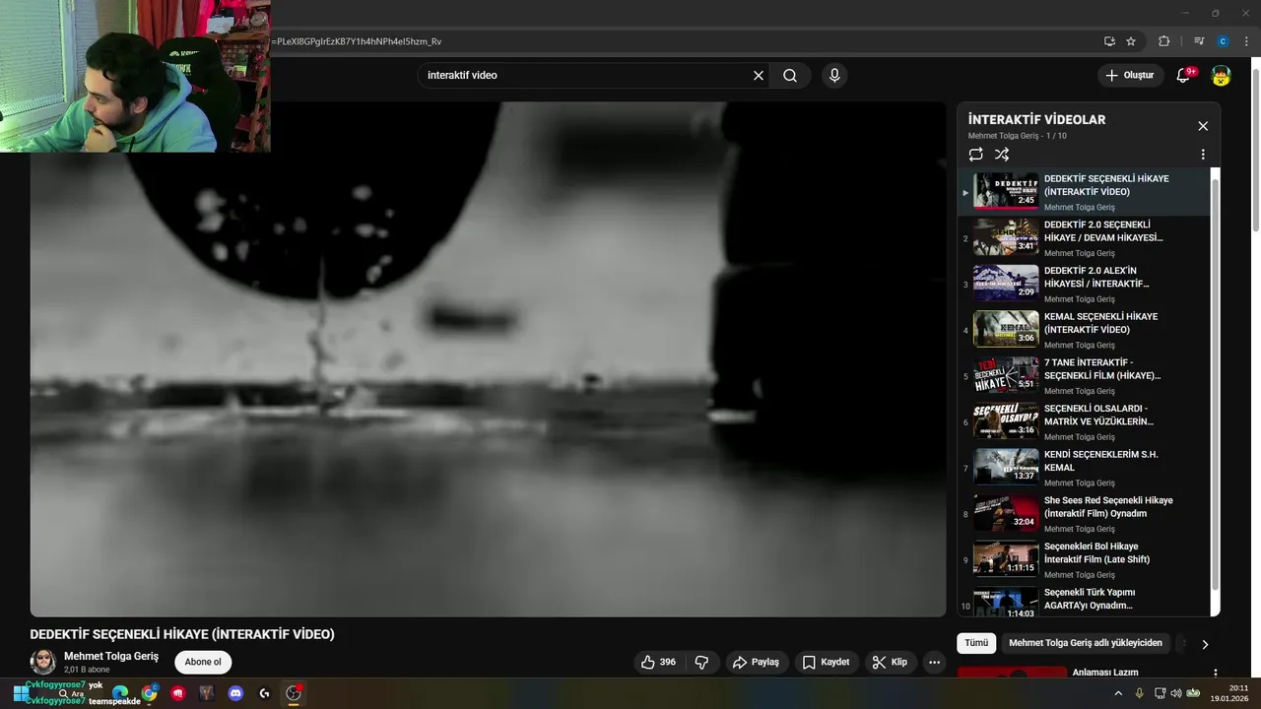Image resolution: width=1261 pixels, height=709 pixels.
Task: Click the magnifier search button
Action: coord(790,76)
